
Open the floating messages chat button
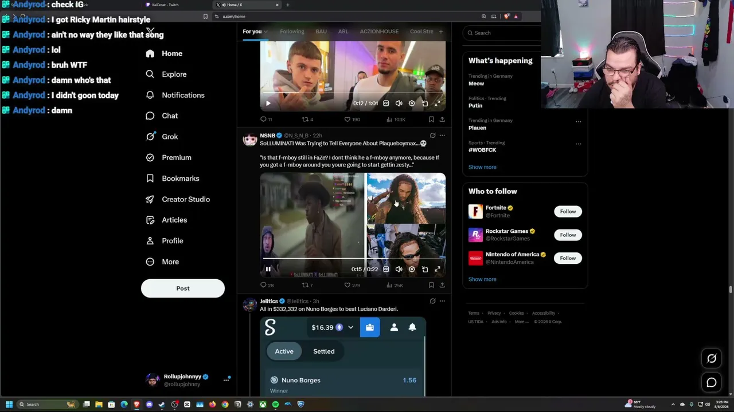point(712,383)
